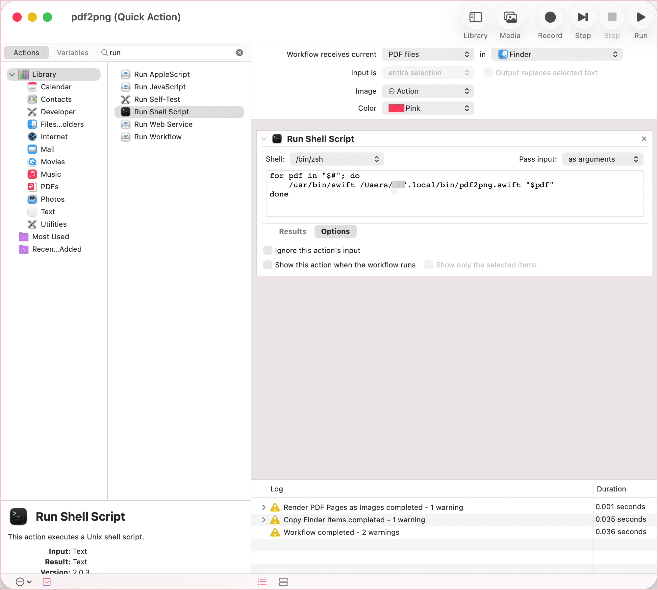658x590 pixels.
Task: Select the Run JavaScript action
Action: (x=160, y=87)
